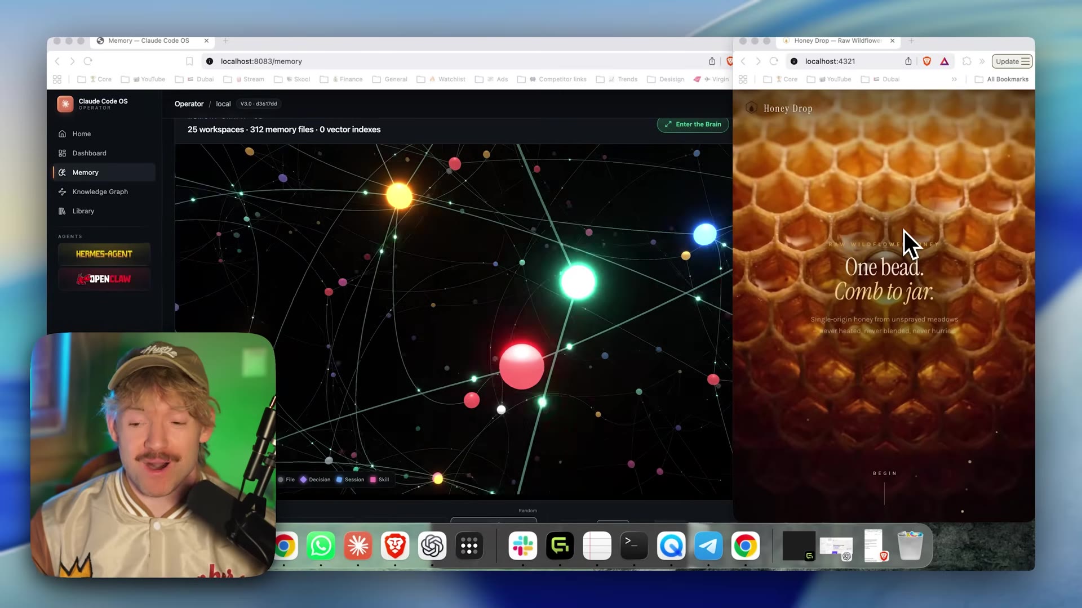1082x608 pixels.
Task: Click the Claude Code OS logo icon
Action: [x=65, y=104]
